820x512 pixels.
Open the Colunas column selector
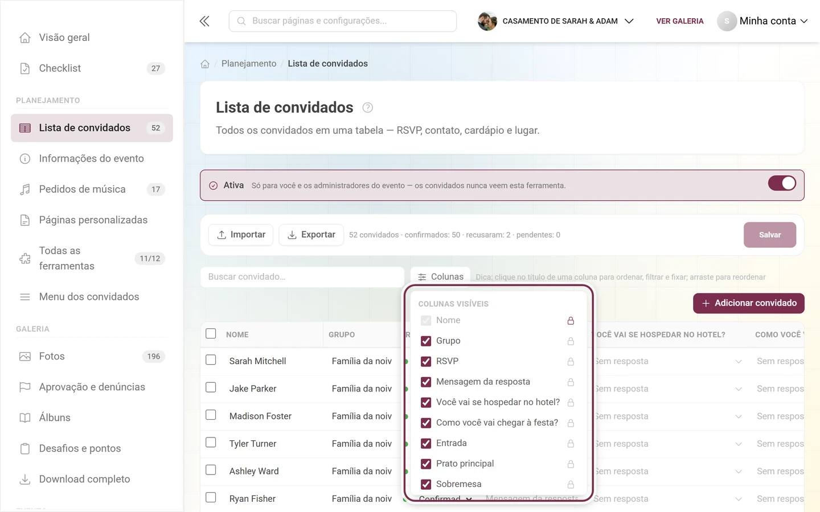pos(441,276)
